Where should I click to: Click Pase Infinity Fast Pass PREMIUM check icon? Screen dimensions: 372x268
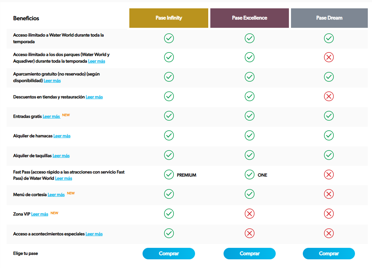coord(169,174)
